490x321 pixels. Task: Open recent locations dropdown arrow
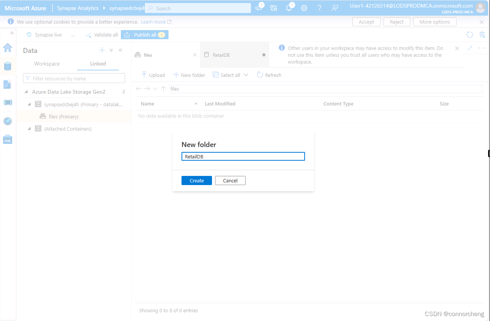[155, 89]
